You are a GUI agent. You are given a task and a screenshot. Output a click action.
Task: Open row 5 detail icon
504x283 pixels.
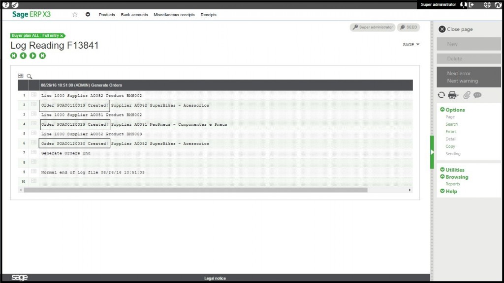pos(33,133)
